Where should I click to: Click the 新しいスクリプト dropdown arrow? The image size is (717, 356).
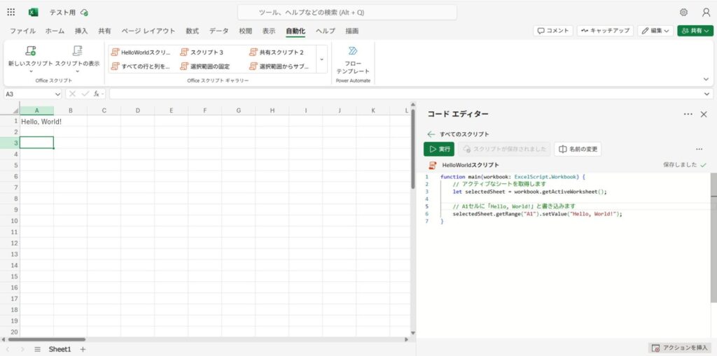click(31, 71)
